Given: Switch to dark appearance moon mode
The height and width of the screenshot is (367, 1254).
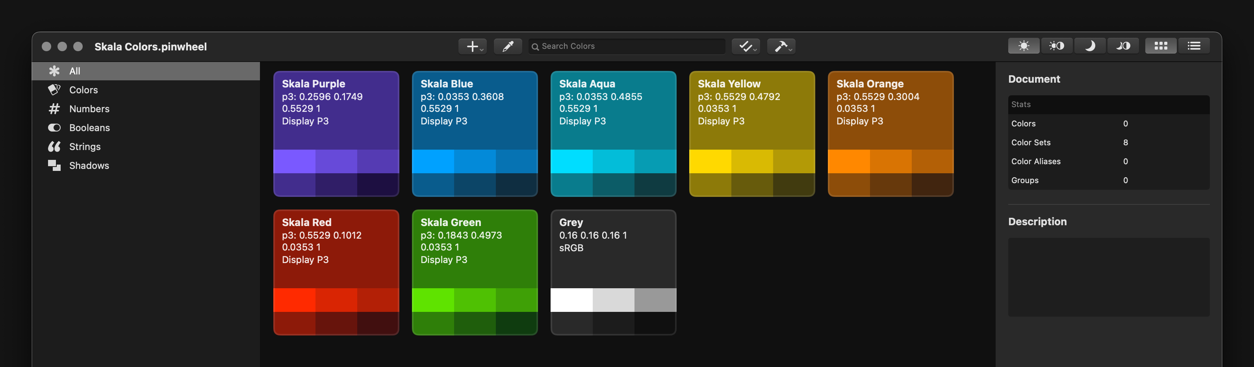Looking at the screenshot, I should point(1090,46).
